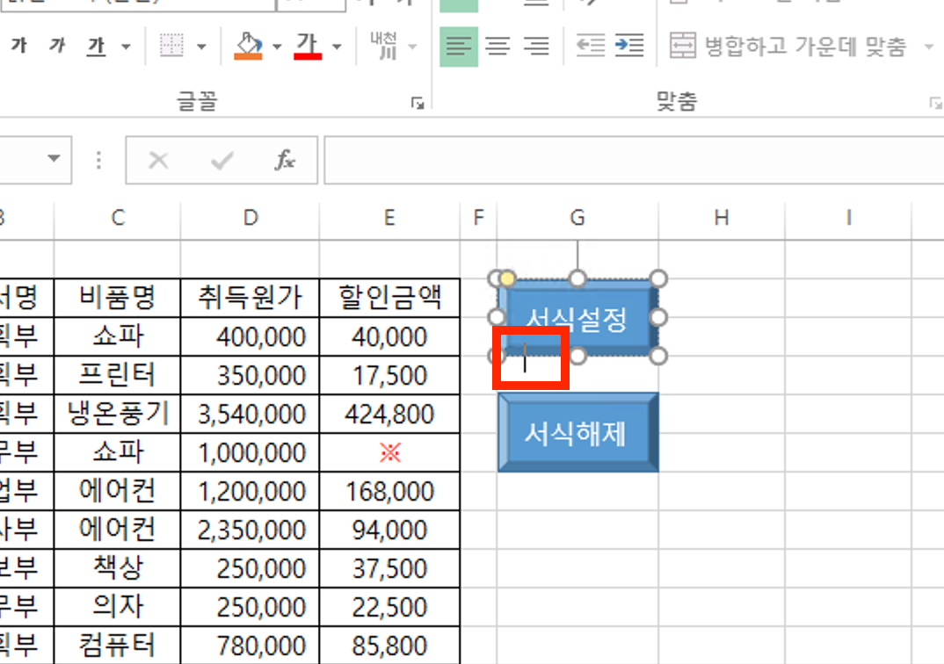Open the underline style dropdown arrow
944x664 pixels.
point(125,47)
